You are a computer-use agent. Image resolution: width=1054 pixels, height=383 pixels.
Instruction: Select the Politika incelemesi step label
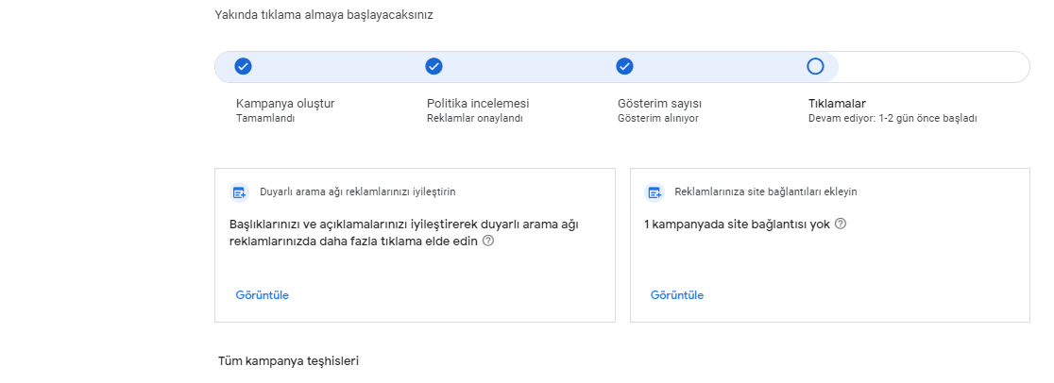pyautogui.click(x=478, y=104)
